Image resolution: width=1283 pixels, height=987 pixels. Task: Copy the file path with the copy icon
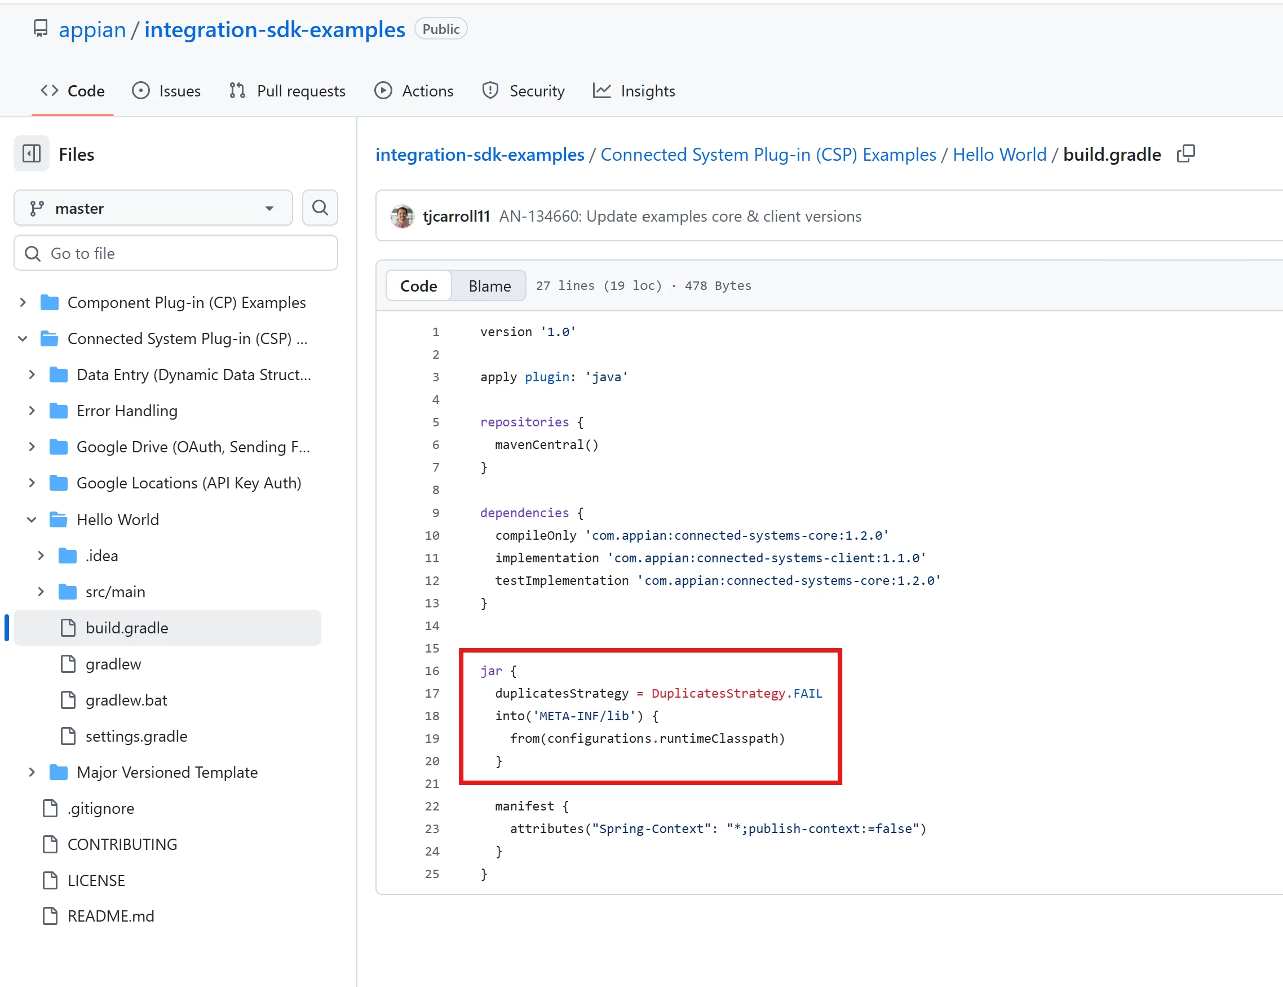coord(1185,154)
